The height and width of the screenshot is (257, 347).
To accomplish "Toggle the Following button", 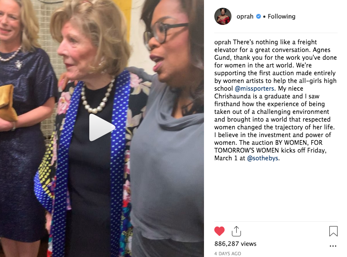I will pyautogui.click(x=281, y=16).
